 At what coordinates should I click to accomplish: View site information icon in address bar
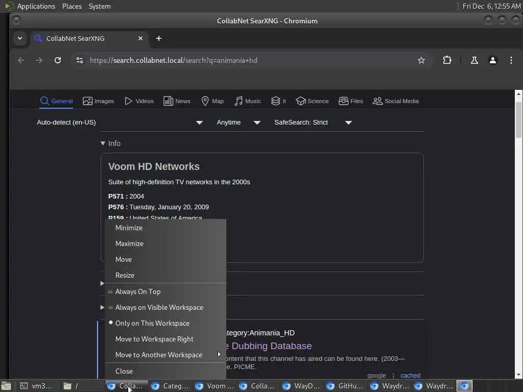[80, 60]
